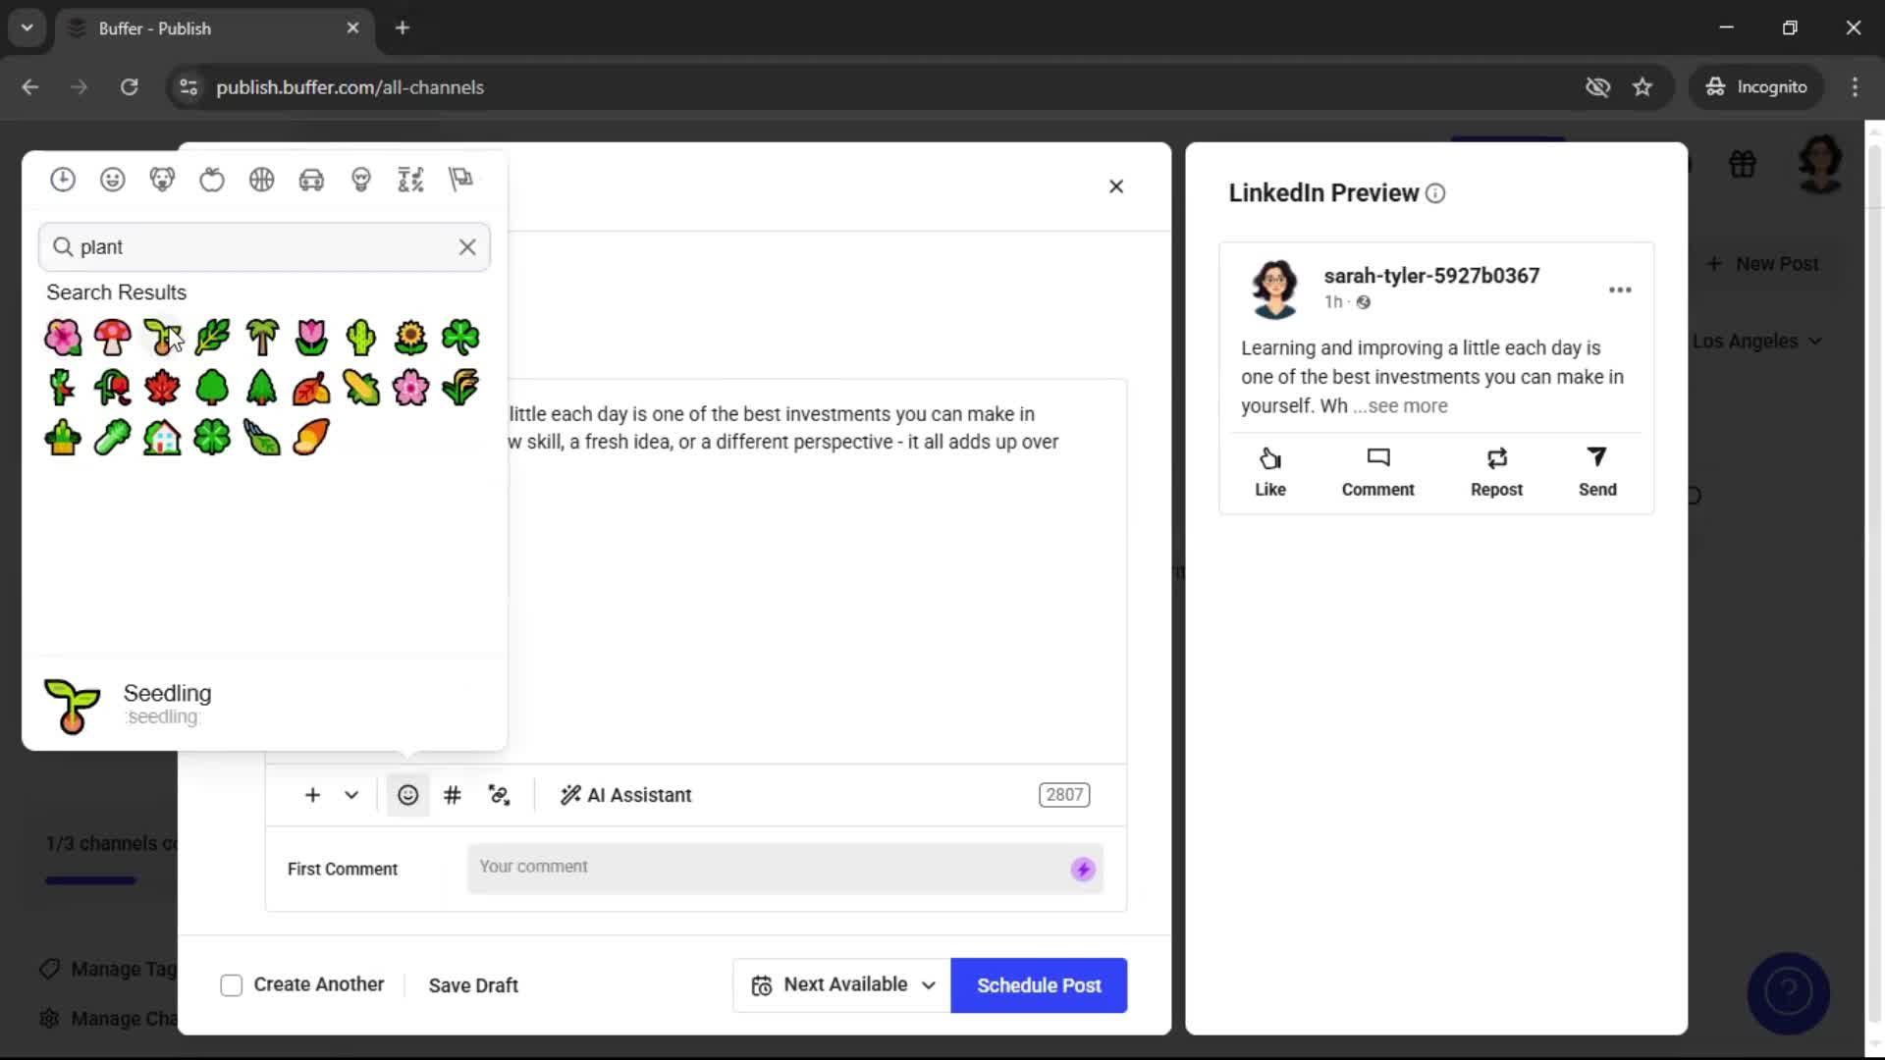Open the Travel emoji category
The image size is (1885, 1060).
point(311,179)
